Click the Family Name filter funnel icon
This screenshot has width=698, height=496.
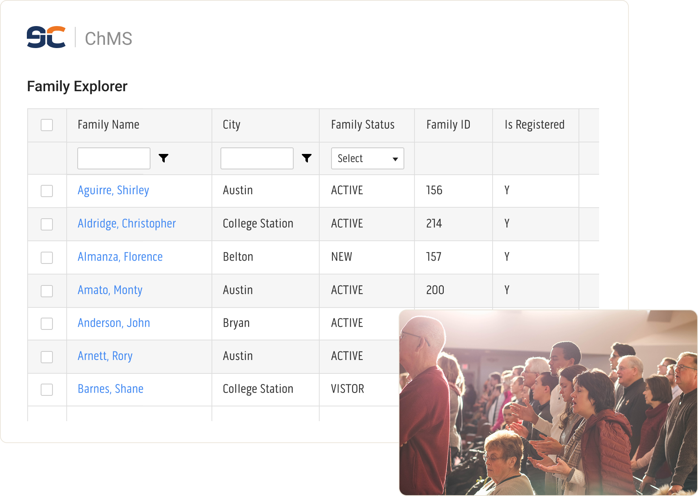164,158
